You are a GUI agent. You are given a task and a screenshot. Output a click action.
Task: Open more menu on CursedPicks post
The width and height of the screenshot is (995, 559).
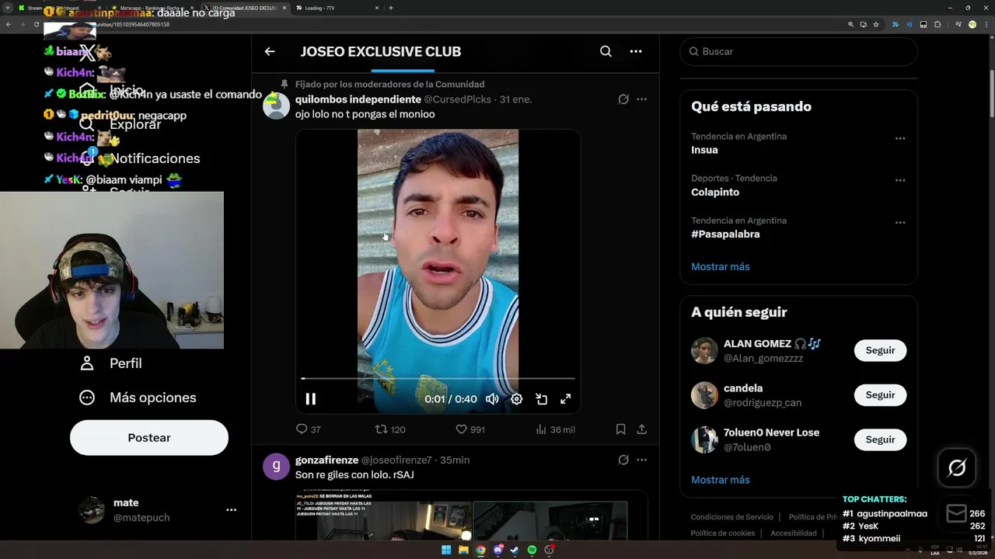point(641,99)
